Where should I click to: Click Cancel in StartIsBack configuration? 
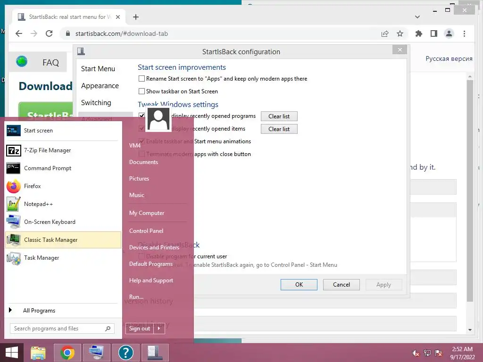(341, 285)
